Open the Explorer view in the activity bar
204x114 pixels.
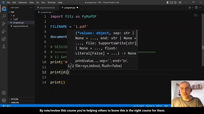pyautogui.click(x=4, y=9)
